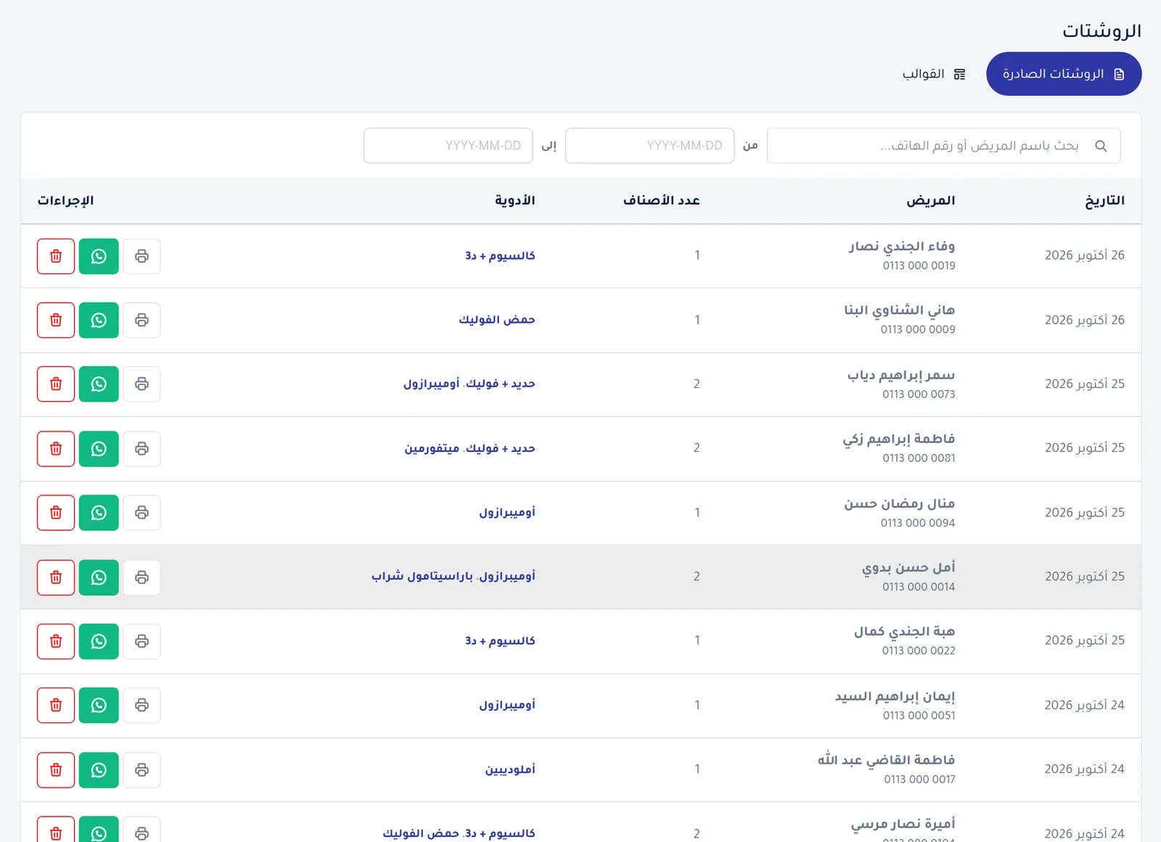Print prescription for فاطمة إبراهيم زكي
The width and height of the screenshot is (1161, 842).
coord(141,448)
